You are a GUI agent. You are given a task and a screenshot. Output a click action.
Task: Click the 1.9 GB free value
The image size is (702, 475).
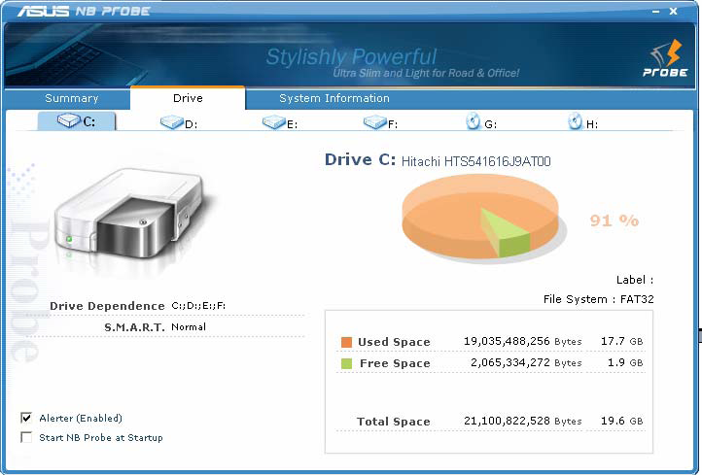[x=625, y=362]
